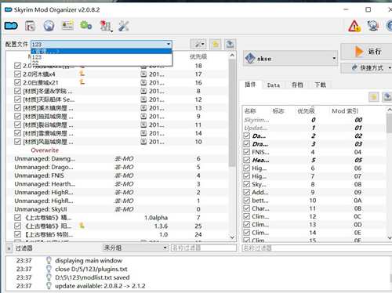Expand the 过滤器 filter panel arrow
Screen dimensions: 392x293
[x=9, y=248]
